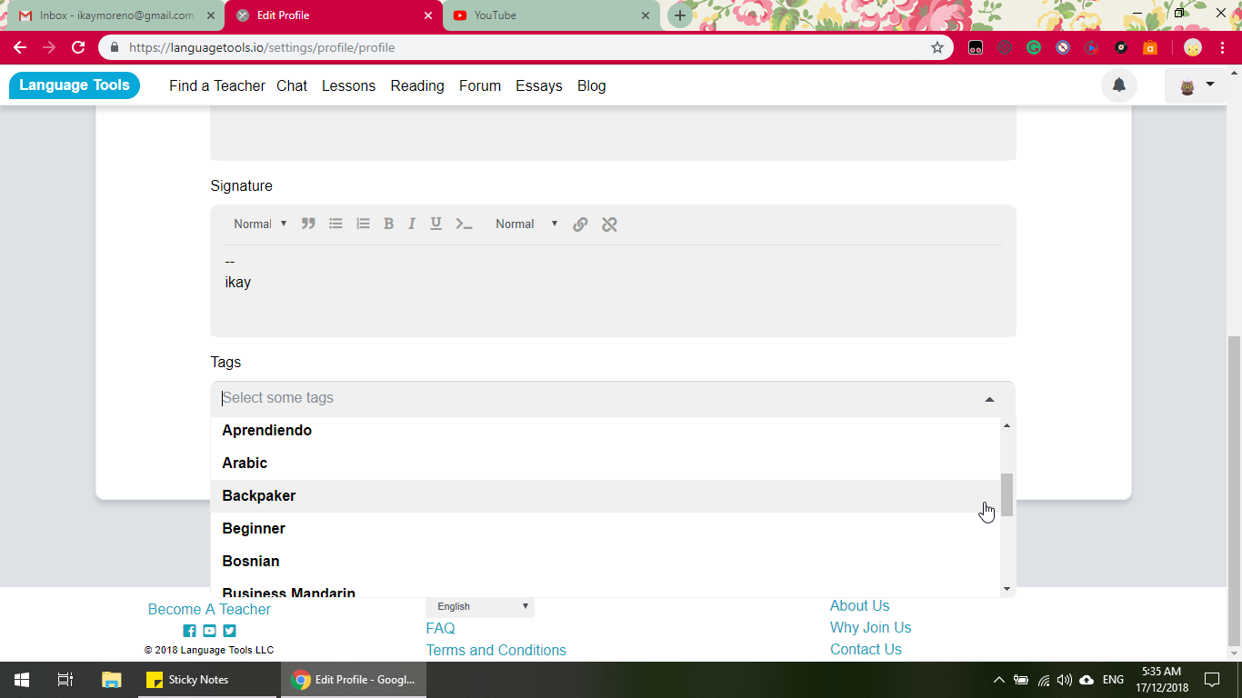Screen dimensions: 1242x698
Task: Click the insert link icon
Action: click(x=580, y=224)
